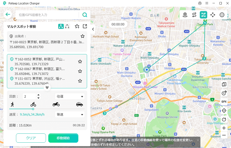Select multi-spot route mode icon in toolbar
This screenshot has height=148, width=231.
(204, 15)
